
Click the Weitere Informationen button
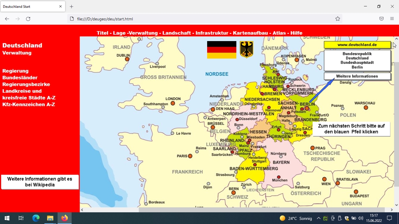click(x=357, y=76)
